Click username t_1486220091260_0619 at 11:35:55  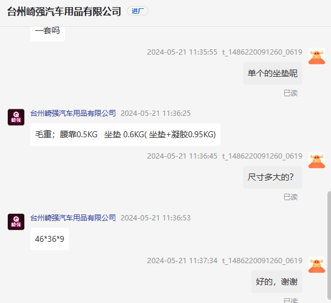pyautogui.click(x=262, y=52)
